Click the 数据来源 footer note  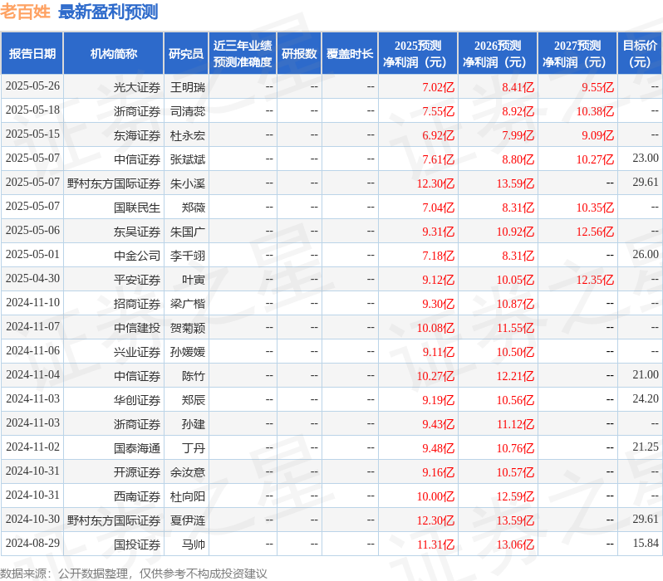[x=134, y=574]
